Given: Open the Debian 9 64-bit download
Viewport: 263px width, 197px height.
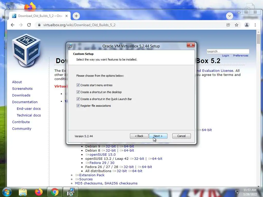Looking at the screenshot, I should (129, 146).
